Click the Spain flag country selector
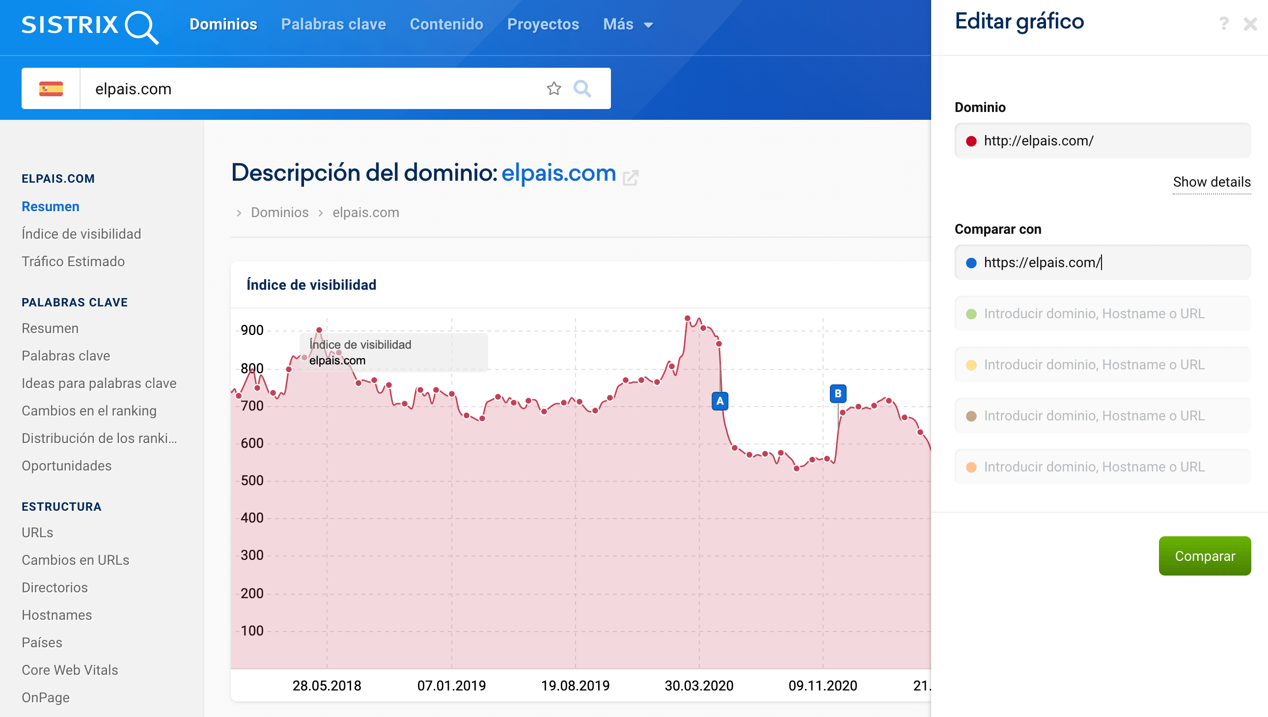 [51, 88]
